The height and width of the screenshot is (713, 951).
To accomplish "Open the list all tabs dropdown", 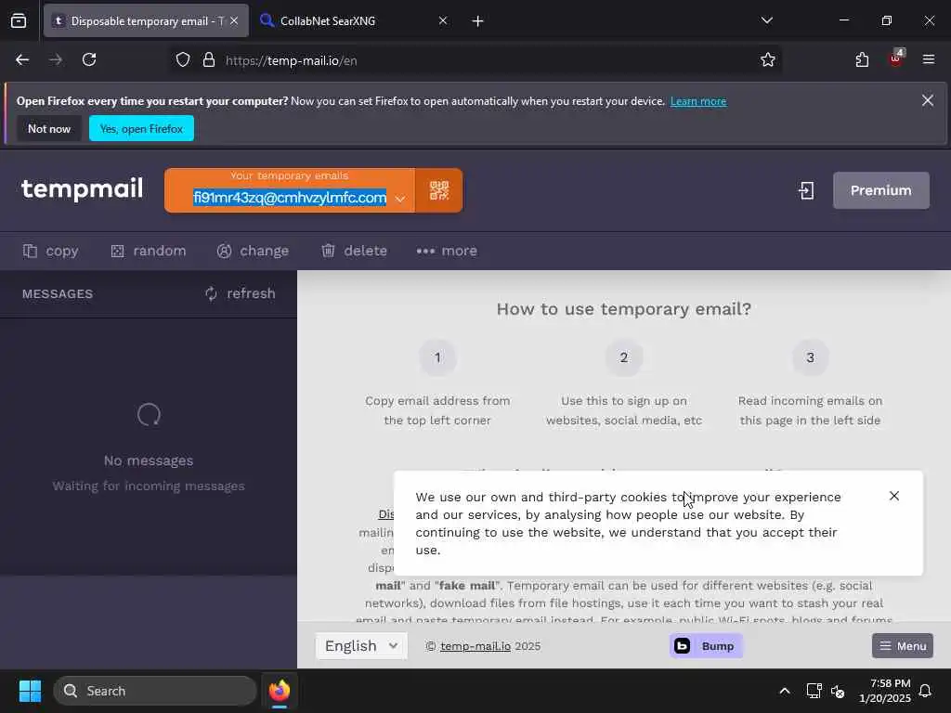I will click(766, 20).
